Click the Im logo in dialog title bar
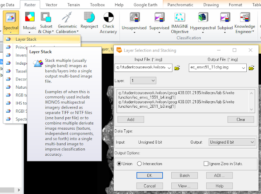The image size is (261, 194). 119,50
